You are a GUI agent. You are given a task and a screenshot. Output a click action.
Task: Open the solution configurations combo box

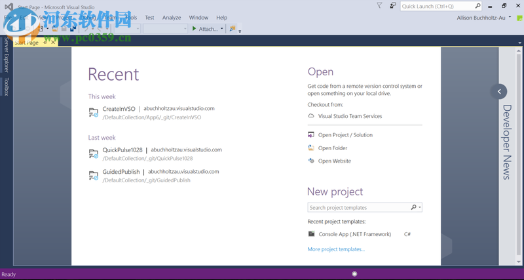click(x=127, y=29)
